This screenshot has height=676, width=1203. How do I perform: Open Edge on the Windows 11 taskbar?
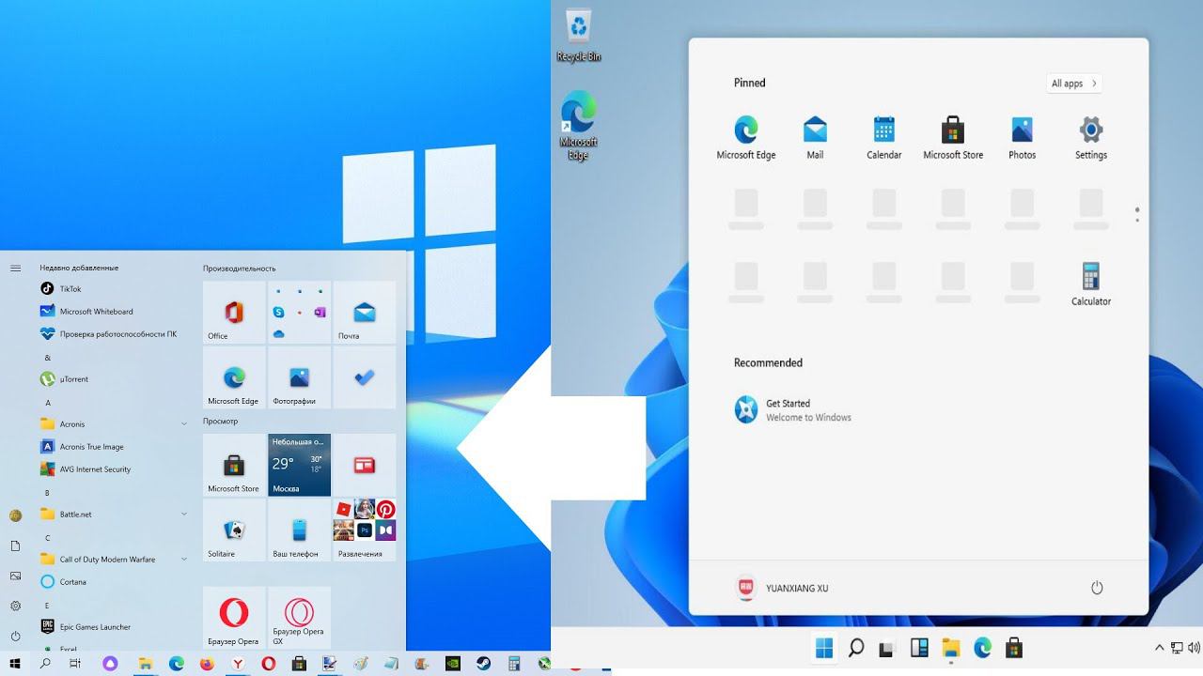[983, 648]
